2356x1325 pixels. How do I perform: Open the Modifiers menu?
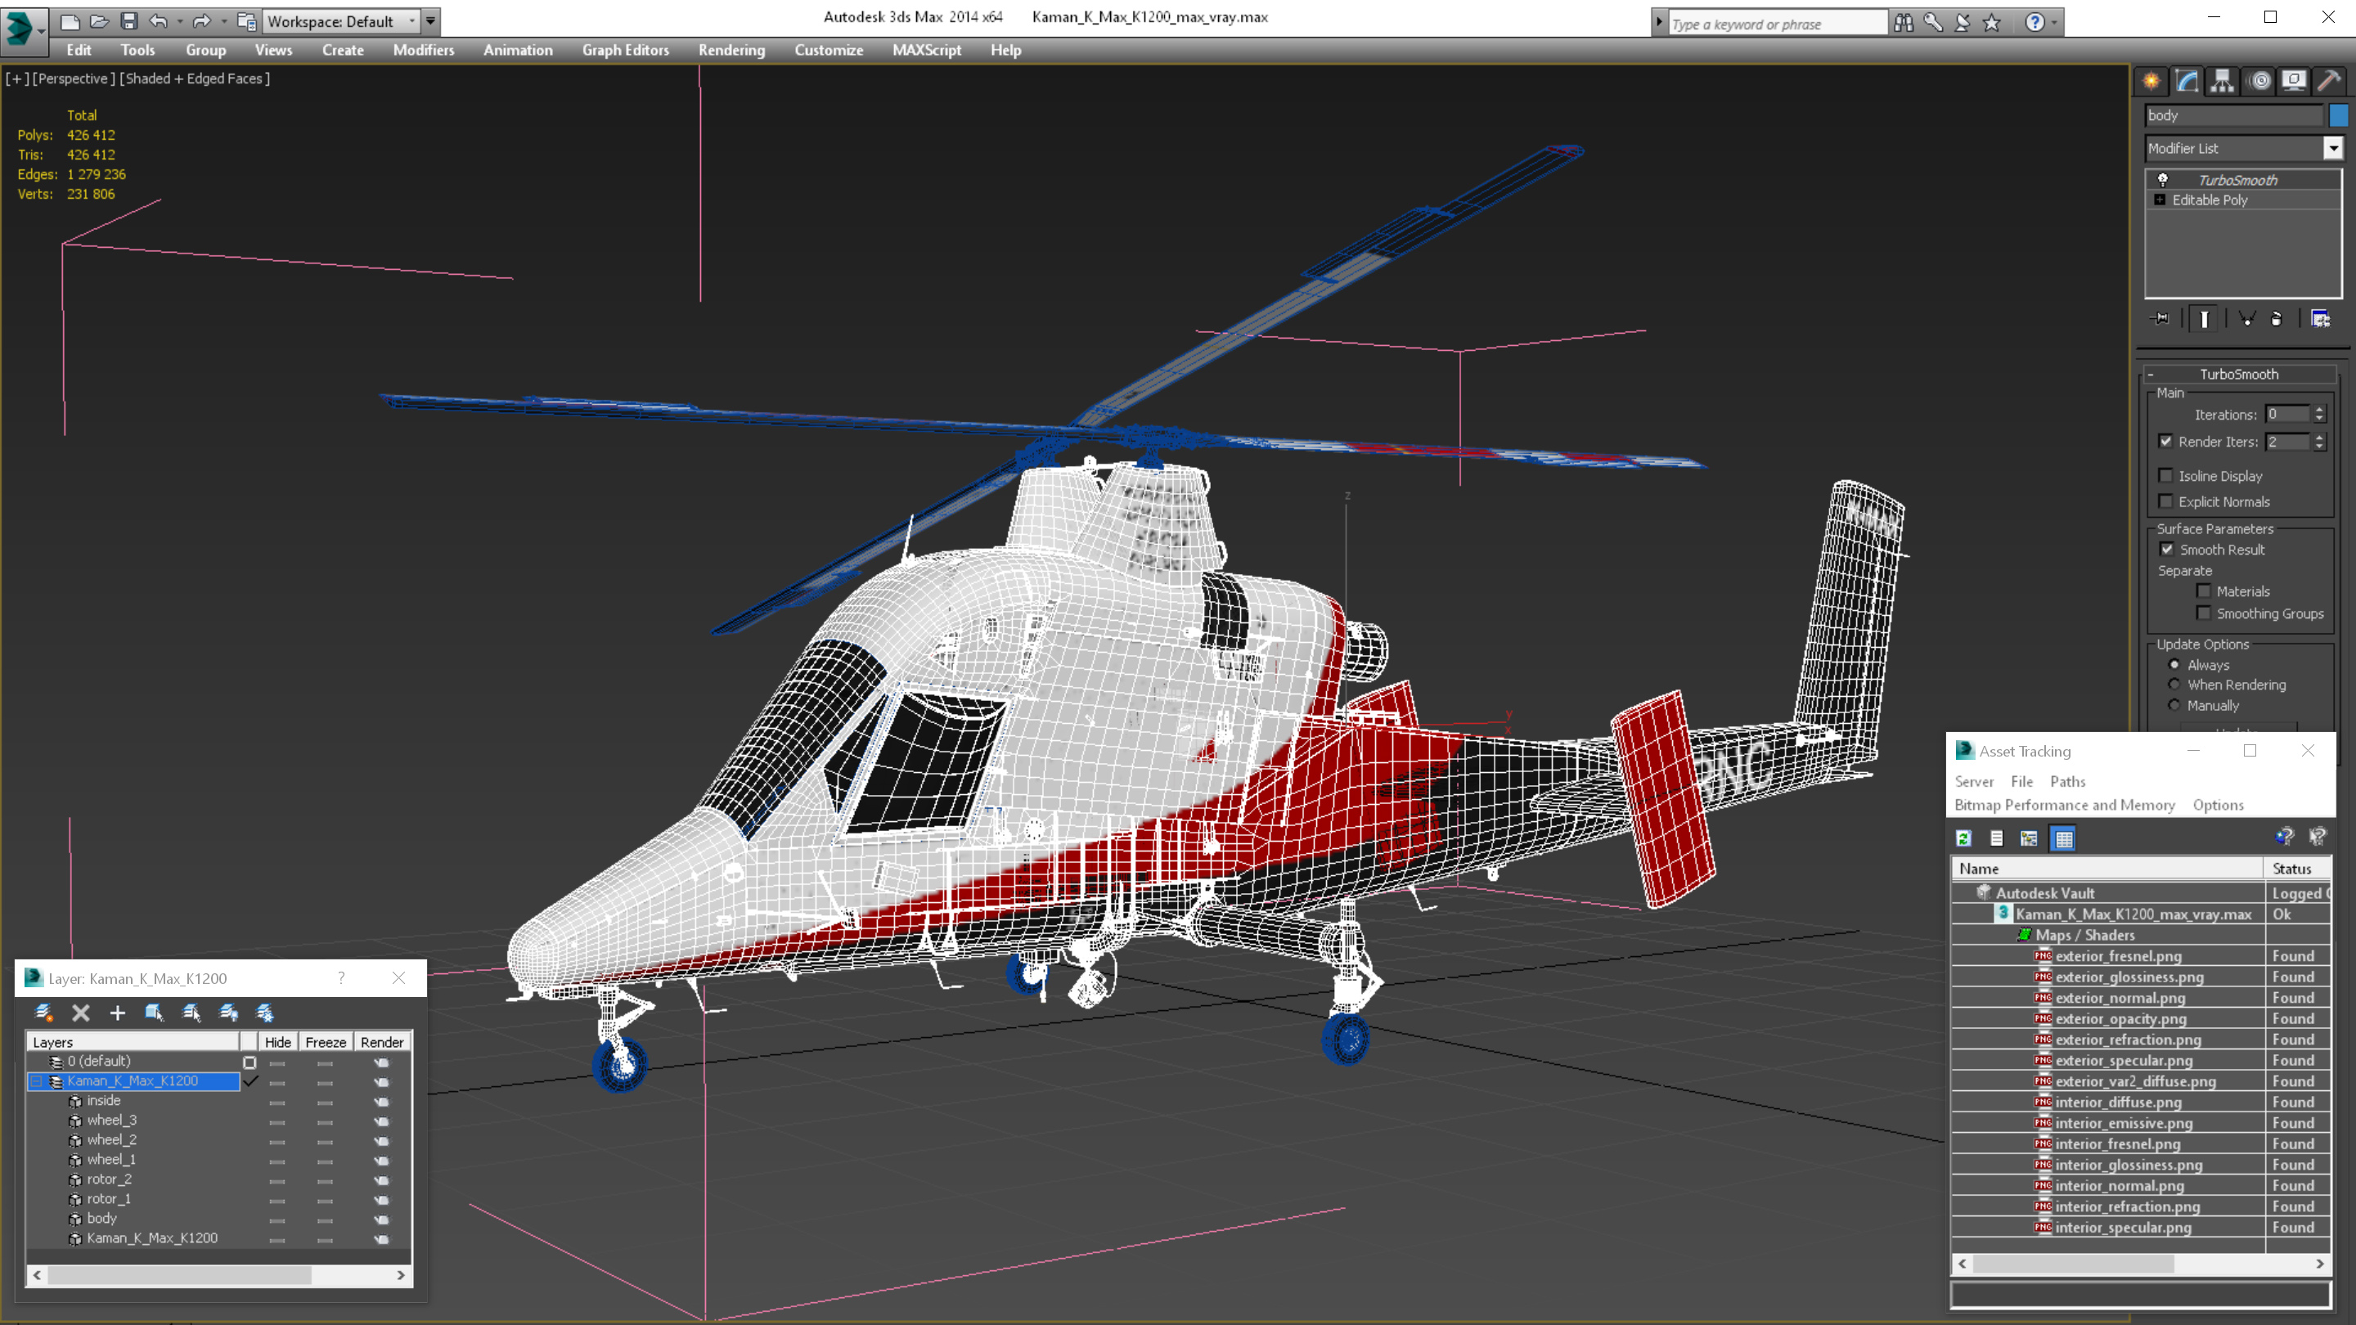424,50
